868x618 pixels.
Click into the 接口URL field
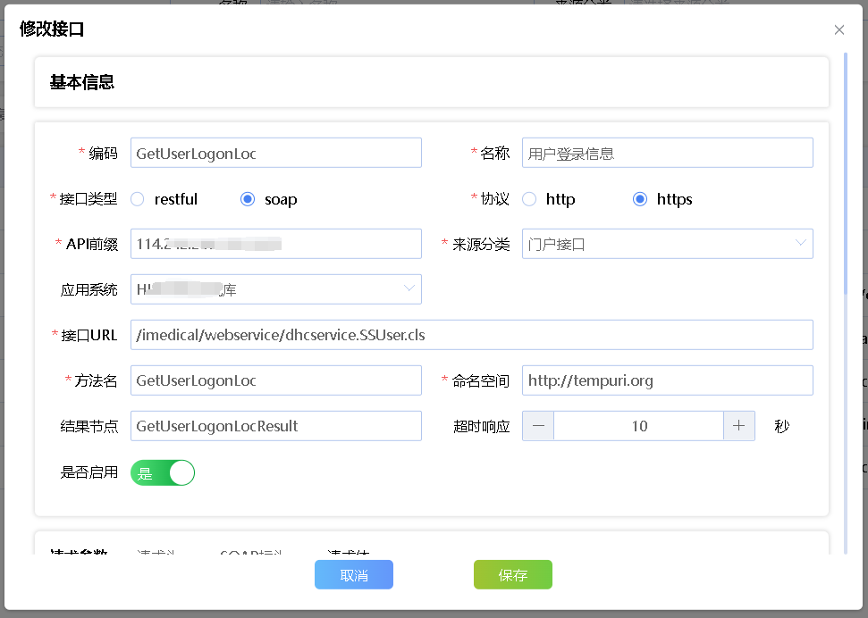tap(471, 335)
